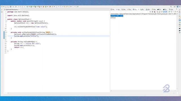Open the Debug configurations dropdown arrow
The height and width of the screenshot is (101, 181).
(x=29, y=7)
